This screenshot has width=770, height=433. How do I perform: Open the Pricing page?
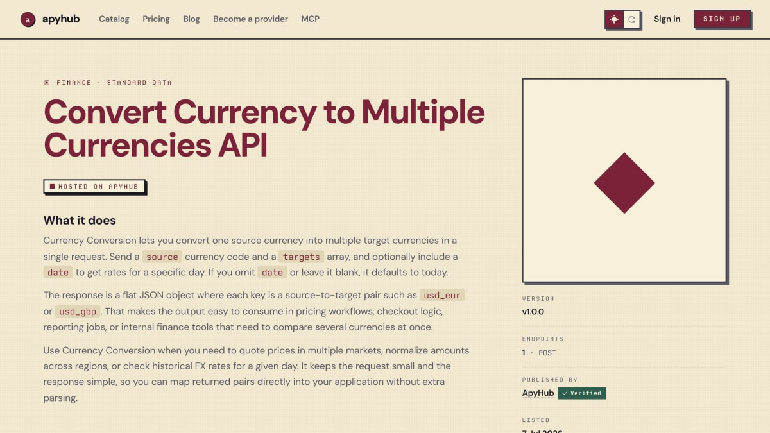156,19
